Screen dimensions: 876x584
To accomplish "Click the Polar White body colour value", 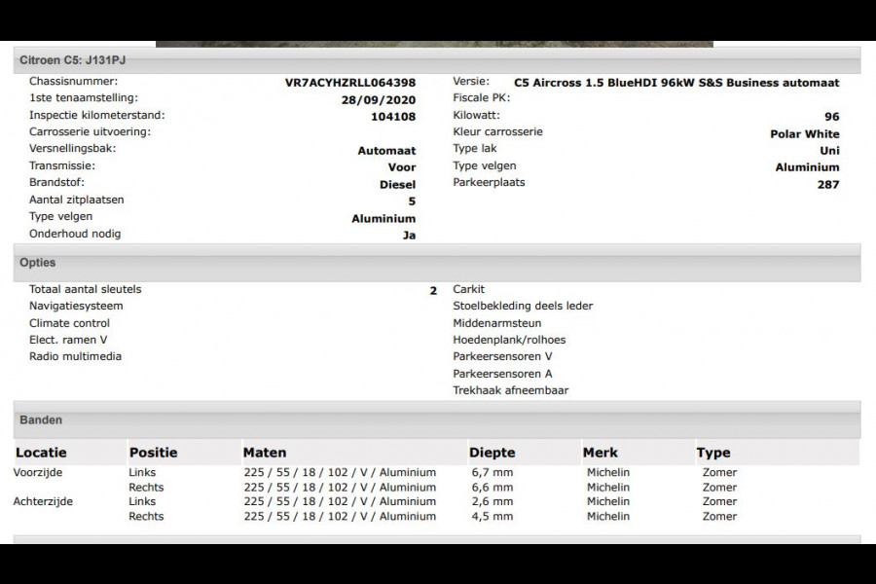I will [x=804, y=134].
